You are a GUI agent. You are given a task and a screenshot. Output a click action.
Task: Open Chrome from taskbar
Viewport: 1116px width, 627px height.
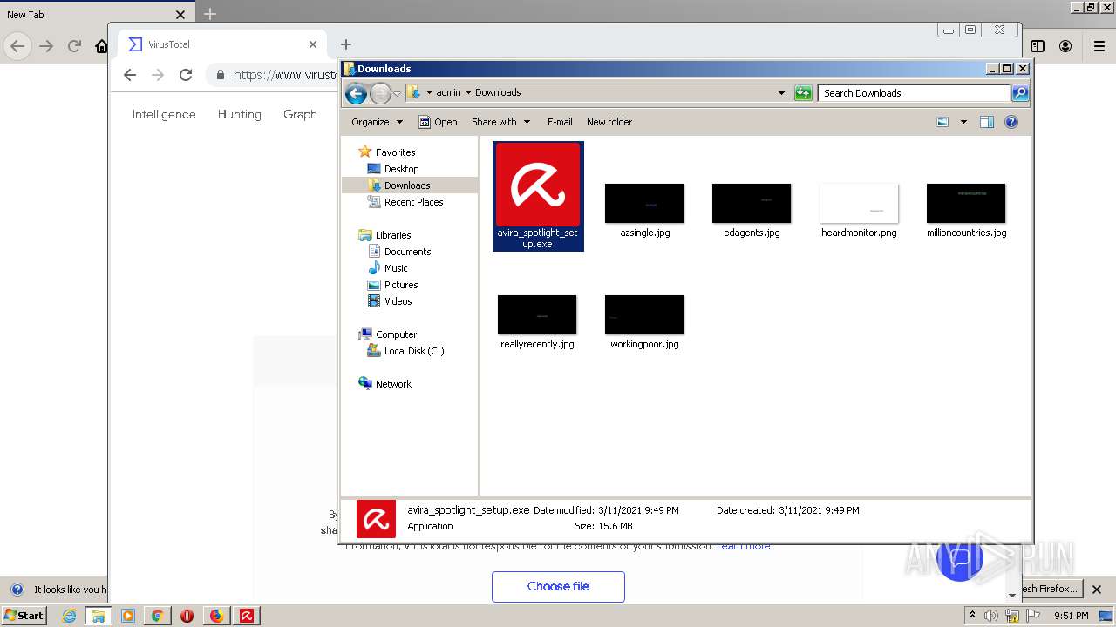click(157, 616)
